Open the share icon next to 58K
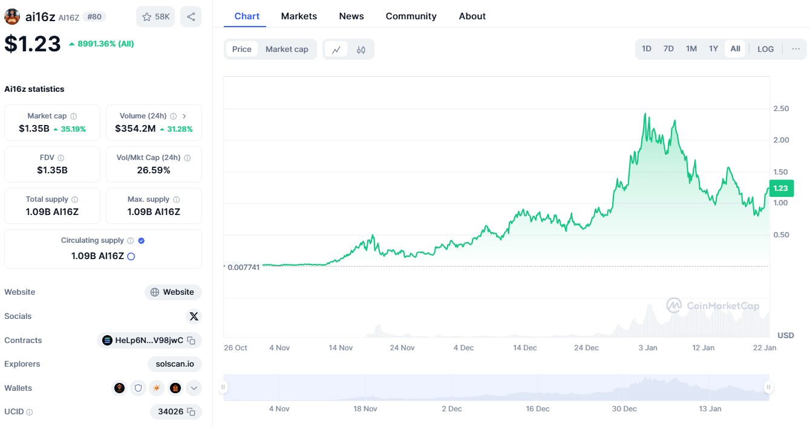 tap(191, 17)
